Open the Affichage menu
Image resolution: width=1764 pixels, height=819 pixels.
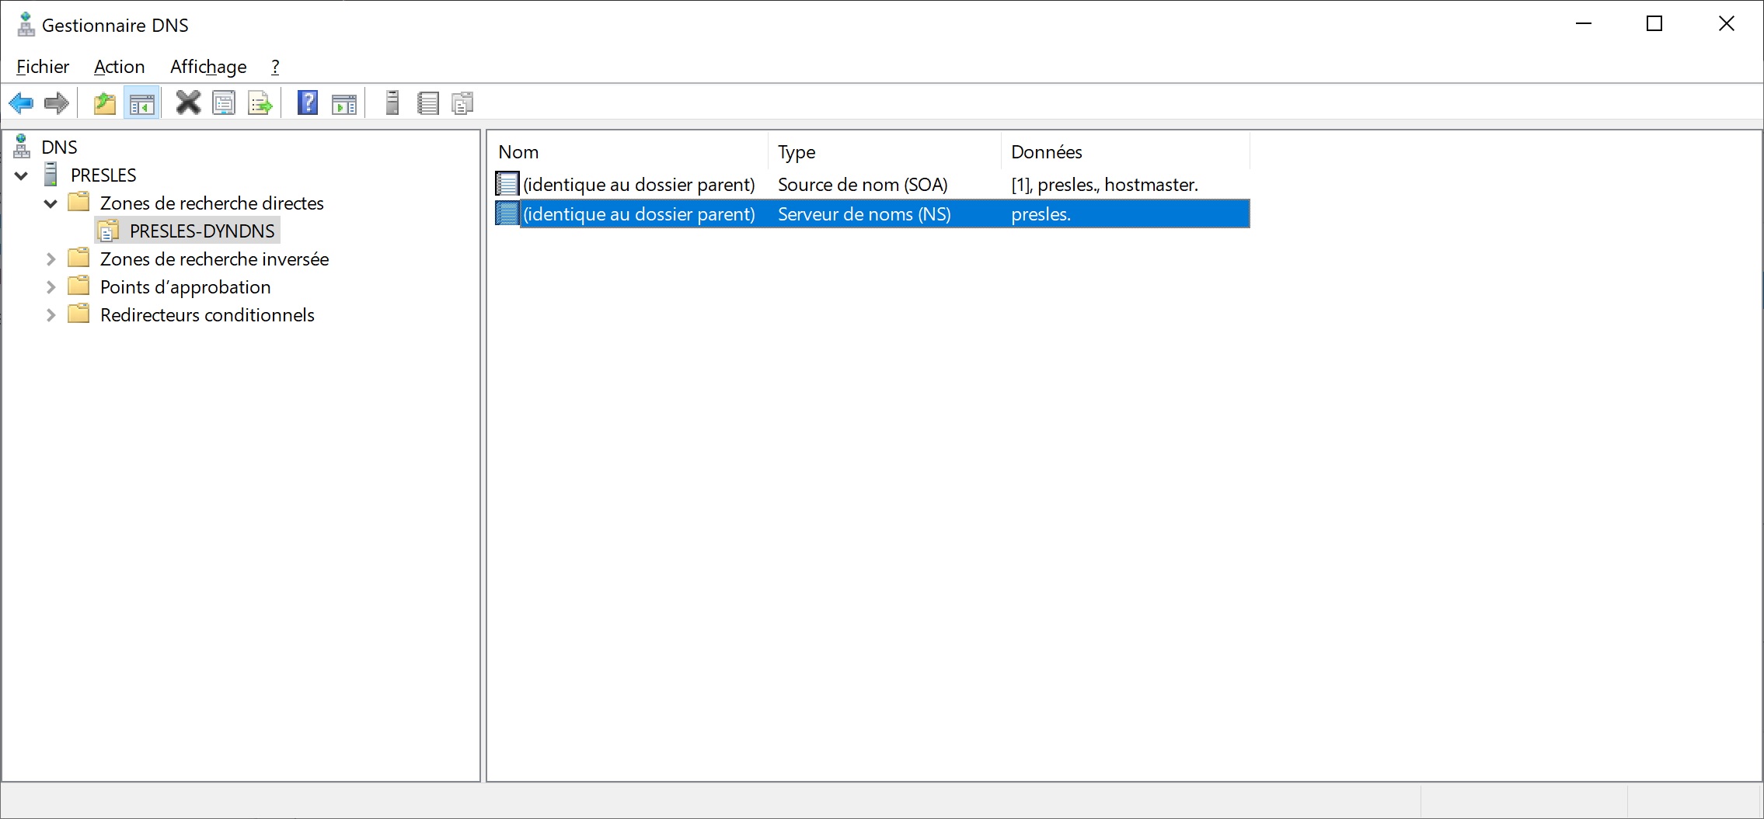click(208, 67)
